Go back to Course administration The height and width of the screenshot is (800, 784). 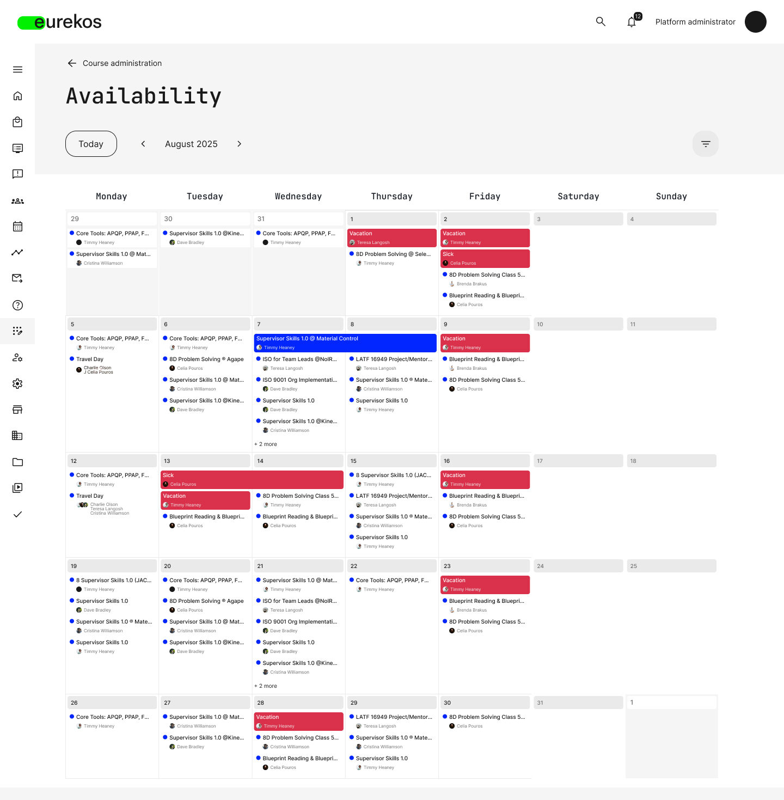[x=114, y=63]
